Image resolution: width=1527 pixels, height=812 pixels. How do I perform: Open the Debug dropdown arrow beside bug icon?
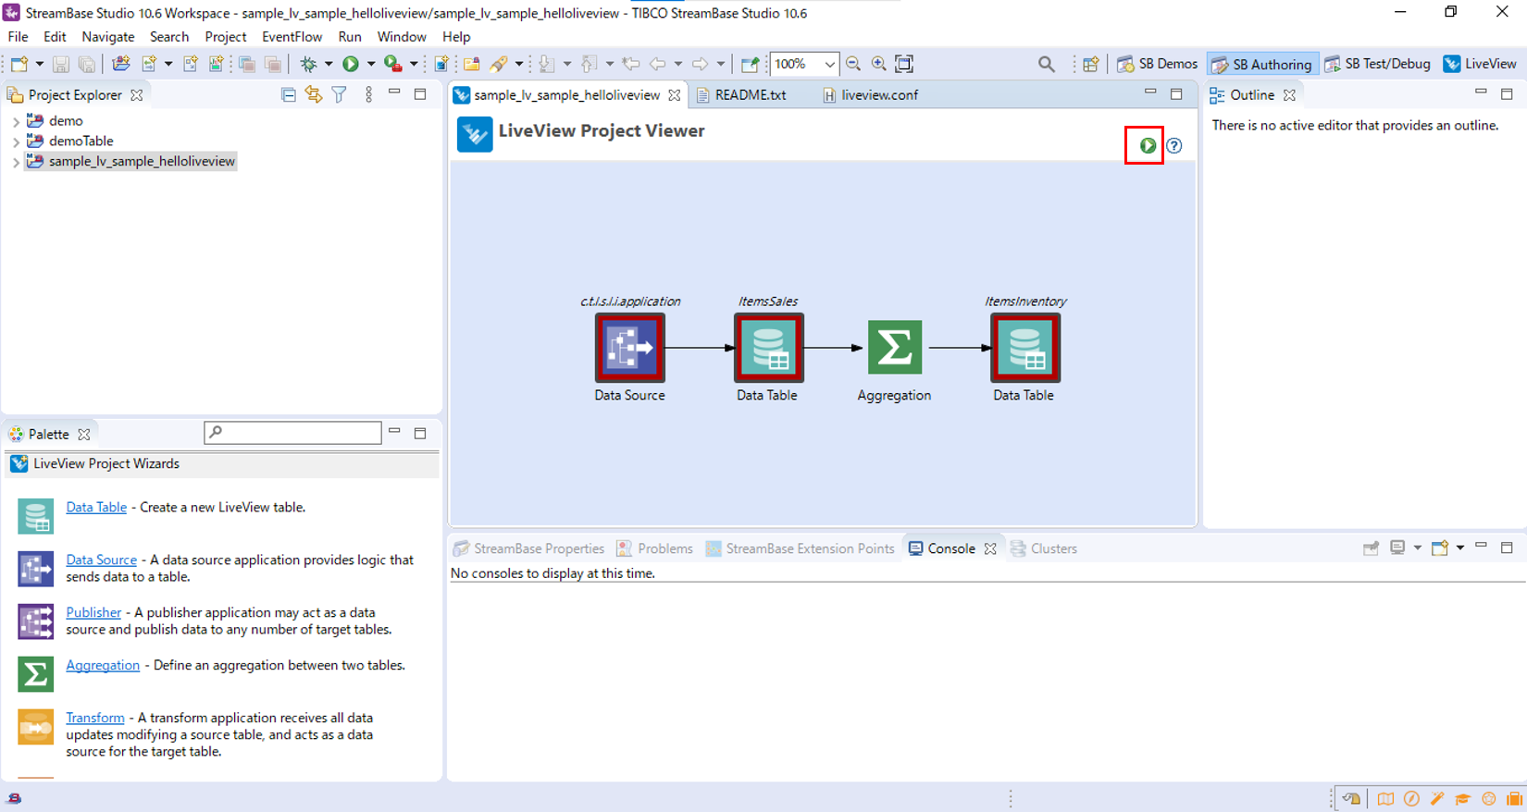pyautogui.click(x=329, y=64)
